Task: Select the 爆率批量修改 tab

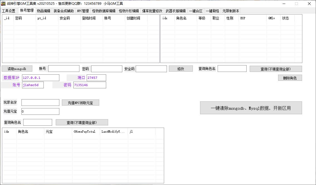Action: tap(152, 11)
